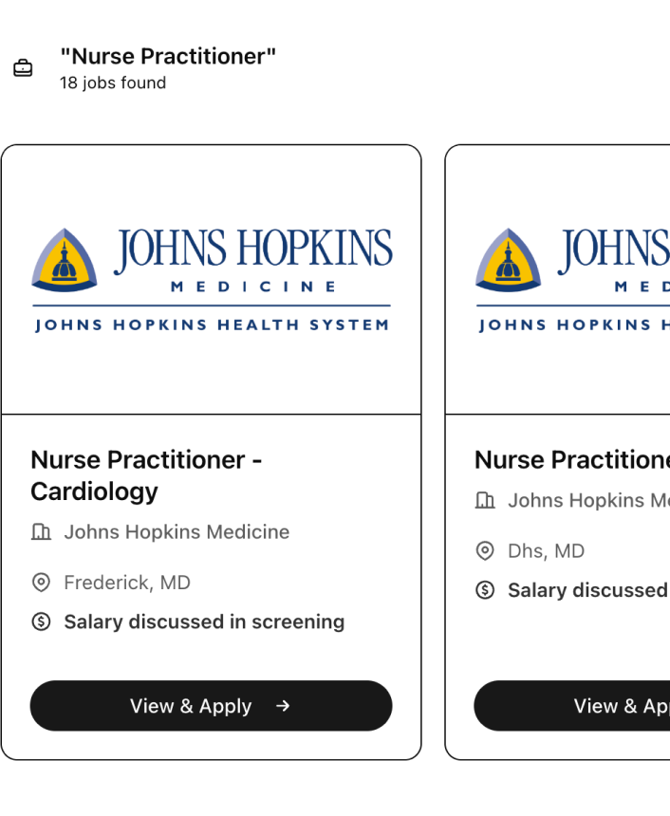Click Johns Hopkins Medicine company name on the Cardiology card
Image resolution: width=670 pixels, height=816 pixels.
coord(177,532)
